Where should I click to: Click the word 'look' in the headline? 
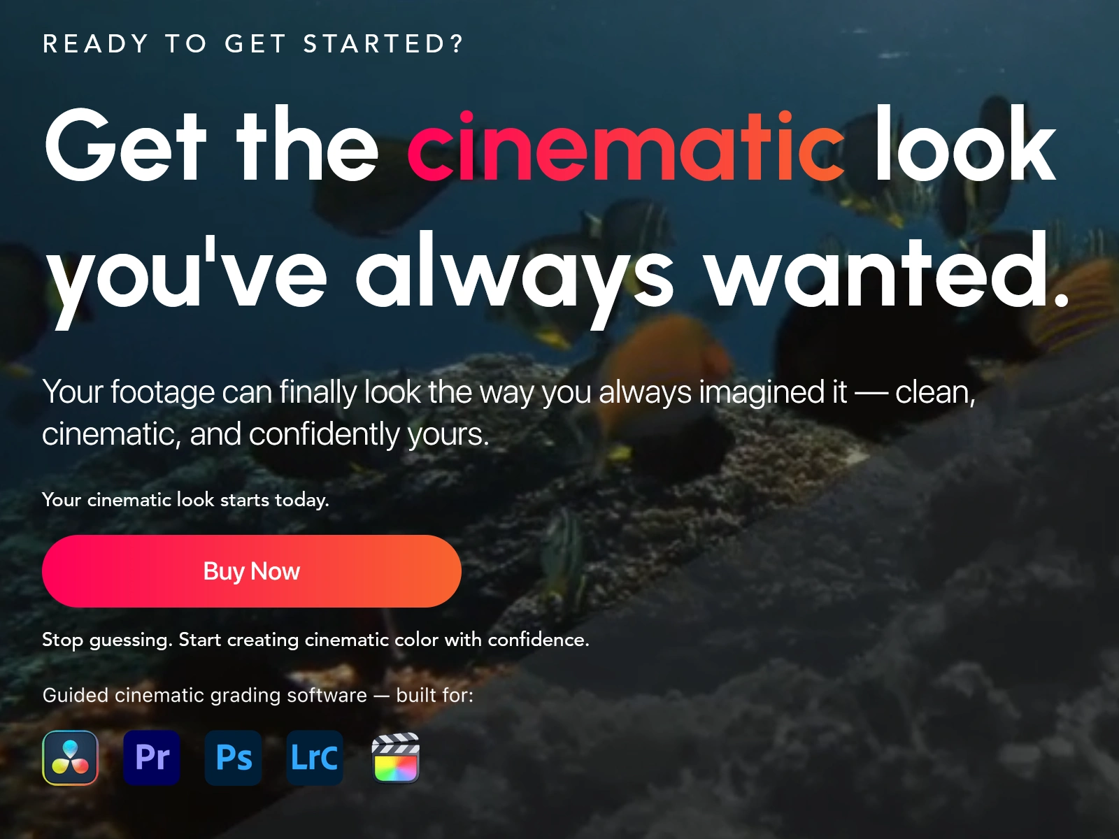[965, 144]
